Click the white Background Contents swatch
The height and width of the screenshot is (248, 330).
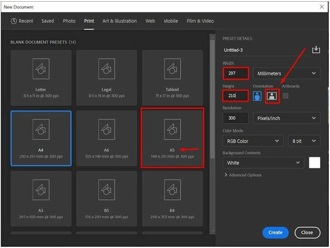pos(315,162)
